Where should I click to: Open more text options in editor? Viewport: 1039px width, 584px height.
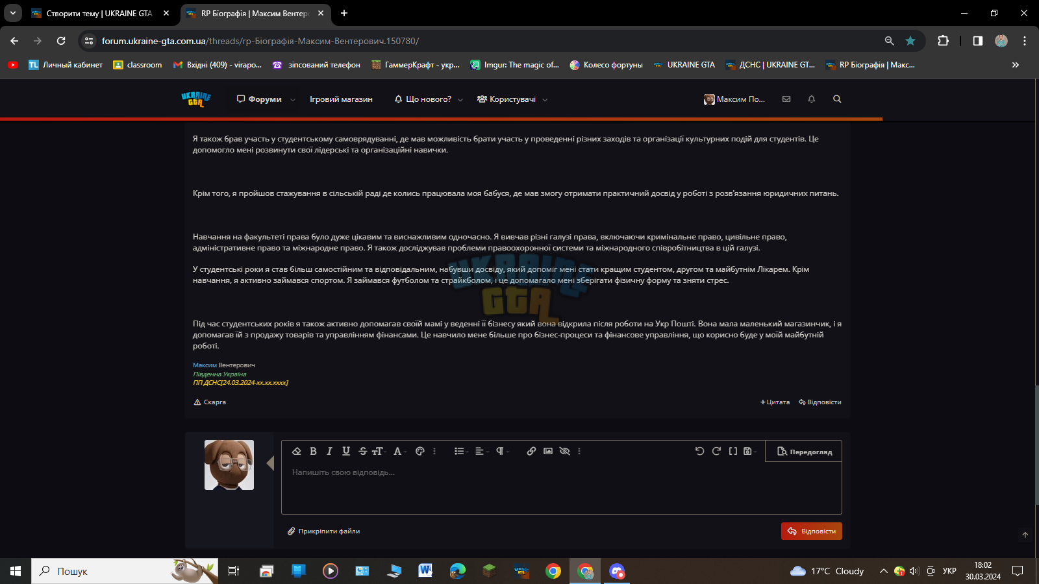(434, 451)
